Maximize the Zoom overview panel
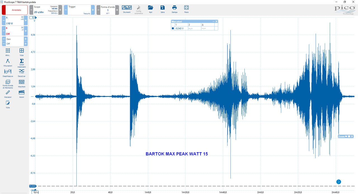This screenshot has height=194, width=358. pyautogui.click(x=349, y=136)
